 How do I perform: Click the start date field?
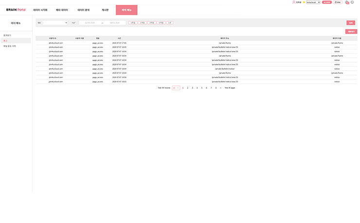(90, 23)
